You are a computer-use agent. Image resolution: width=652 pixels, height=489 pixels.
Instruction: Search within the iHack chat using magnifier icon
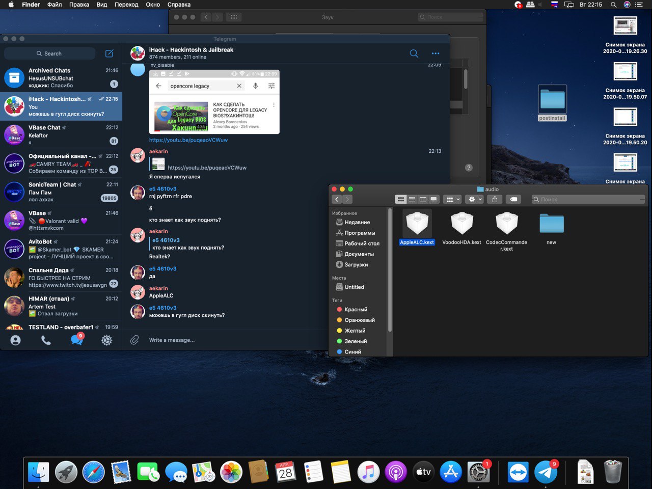click(414, 53)
